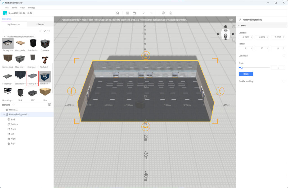Click the small panel icon below view cube
The height and width of the screenshot is (188, 288).
[234, 40]
